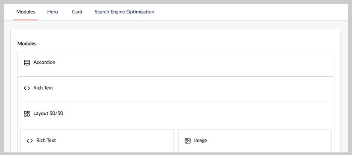The image size is (352, 155).
Task: Select the Layout 50/50 label
Action: pyautogui.click(x=48, y=113)
